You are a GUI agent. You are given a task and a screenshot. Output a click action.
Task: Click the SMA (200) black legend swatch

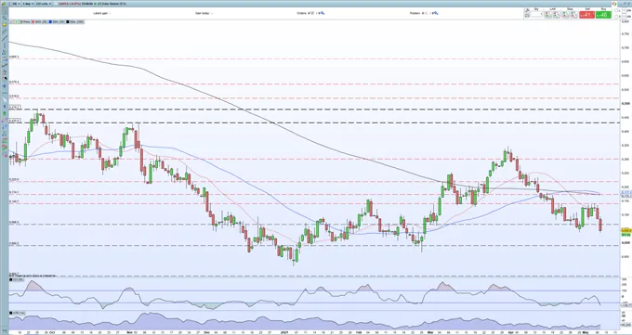[x=67, y=21]
